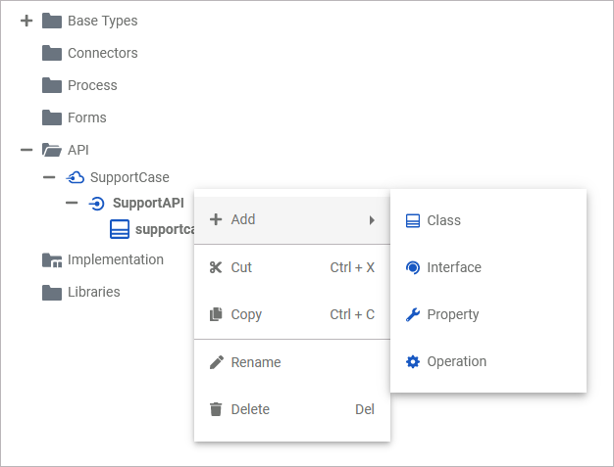
Task: Select the Forms folder
Action: coord(86,117)
